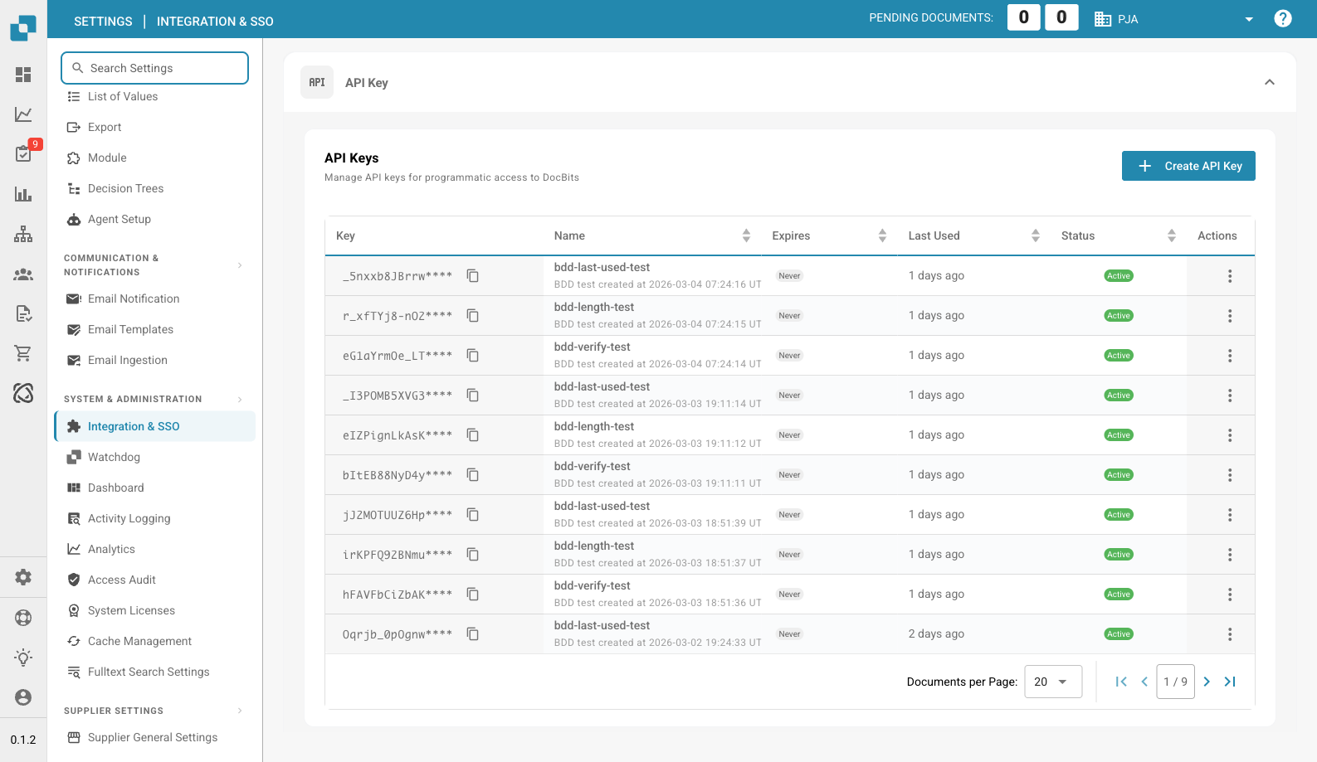Jump to first page of API keys

(x=1121, y=682)
